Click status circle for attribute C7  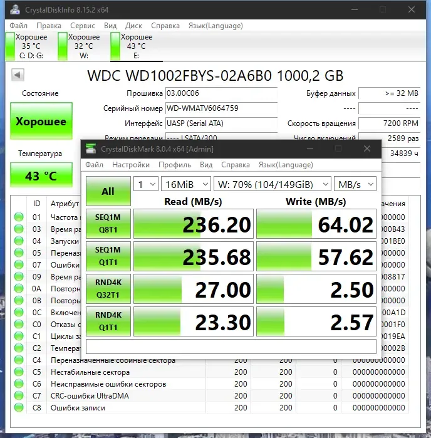tap(19, 395)
